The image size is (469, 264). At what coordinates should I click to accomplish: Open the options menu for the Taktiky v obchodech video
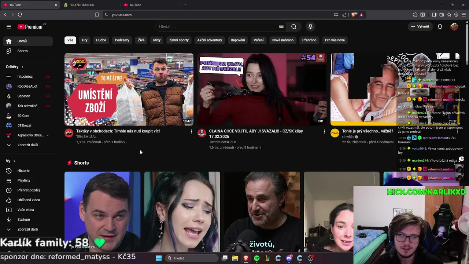tap(191, 131)
